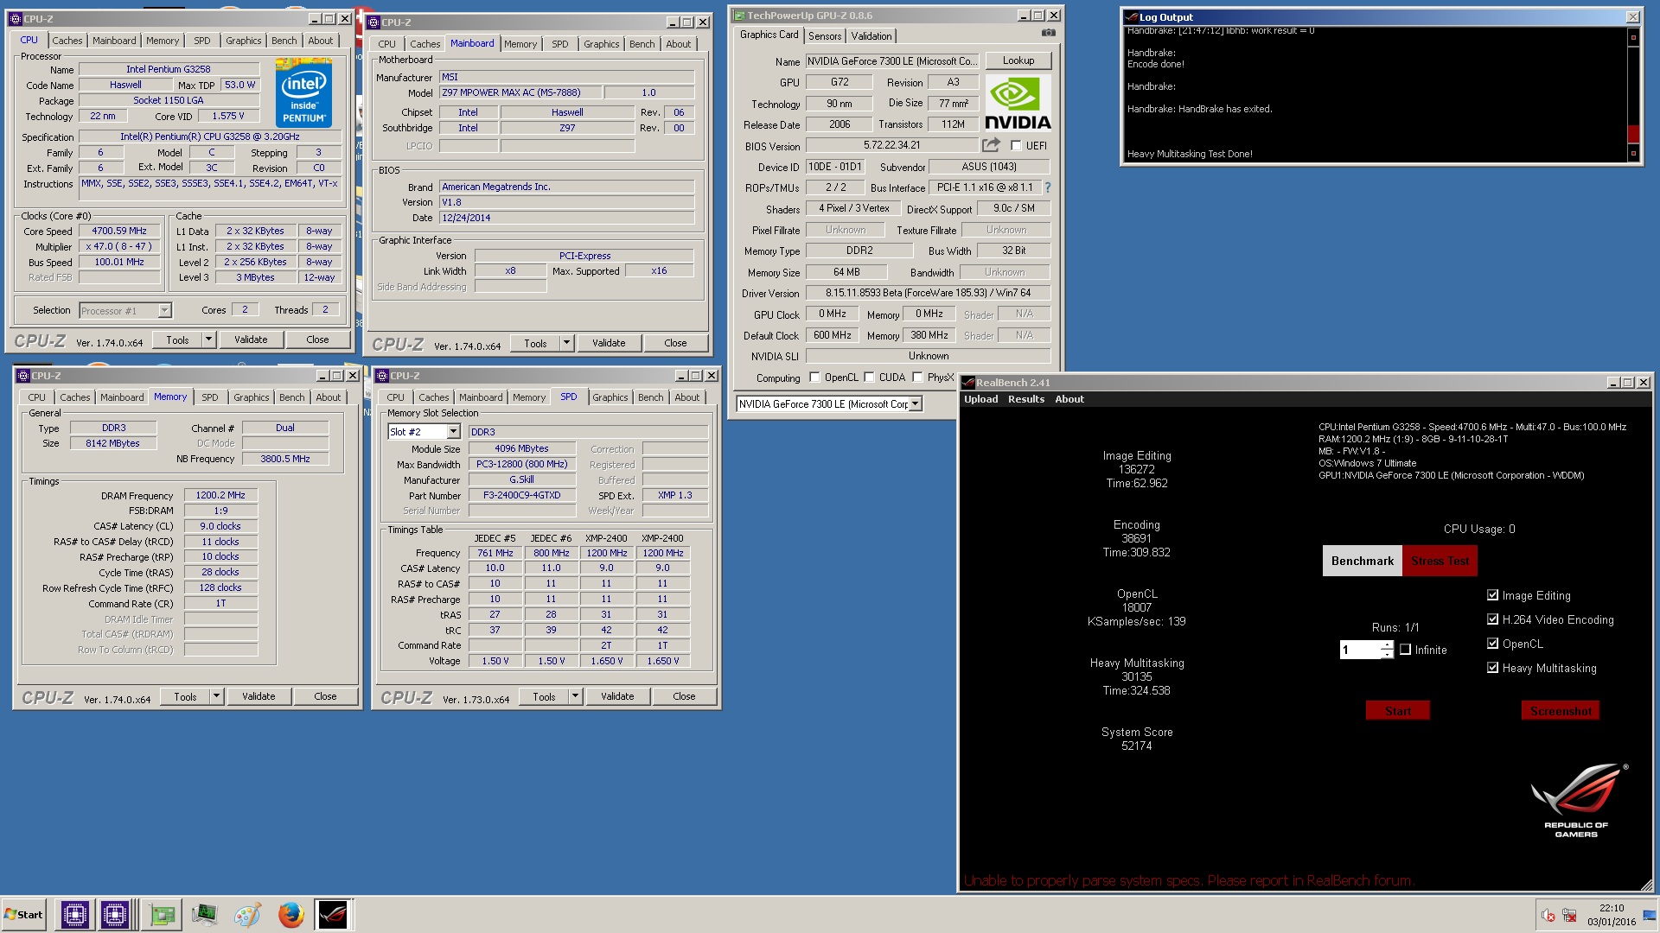Open the system monitor taskbar icon

point(205,914)
